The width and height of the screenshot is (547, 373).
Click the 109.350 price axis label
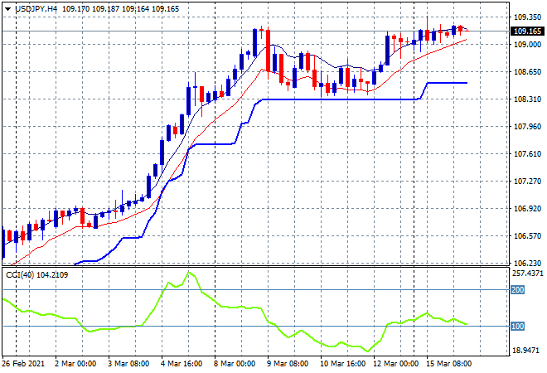[527, 17]
